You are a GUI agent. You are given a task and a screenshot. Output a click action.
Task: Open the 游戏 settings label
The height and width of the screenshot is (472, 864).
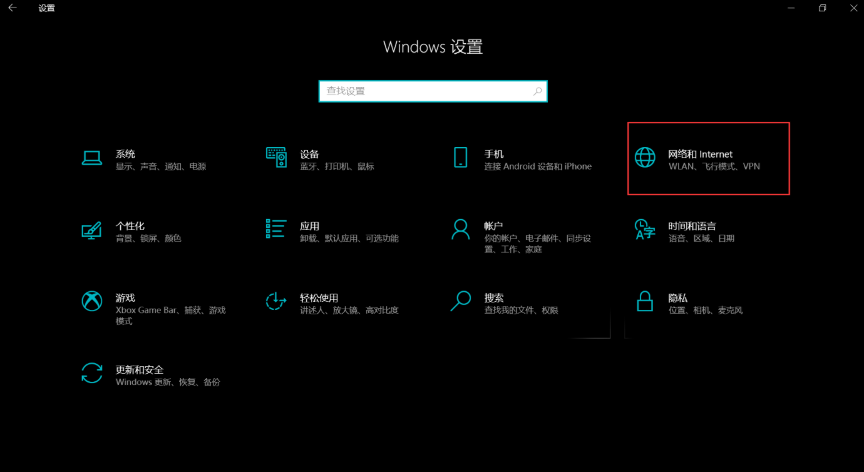point(125,298)
